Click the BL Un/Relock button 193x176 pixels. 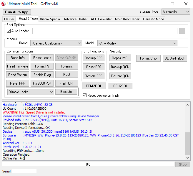click(x=175, y=58)
